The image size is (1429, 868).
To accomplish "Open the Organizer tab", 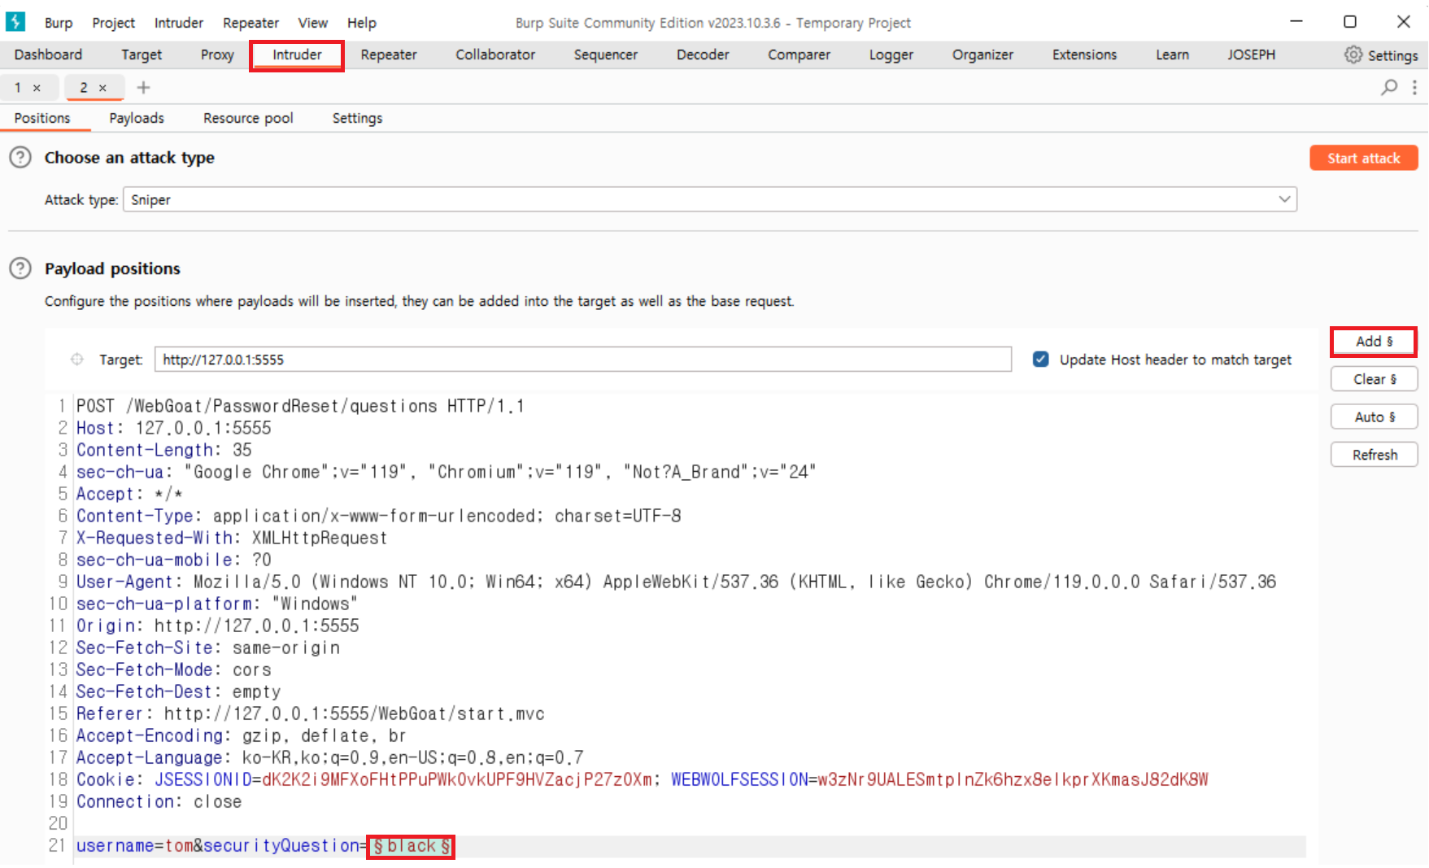I will (982, 55).
